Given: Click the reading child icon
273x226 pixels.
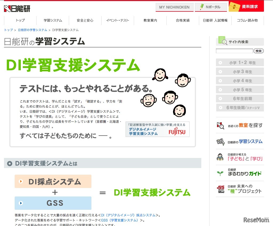Looking at the screenshot, I should coord(220,157).
